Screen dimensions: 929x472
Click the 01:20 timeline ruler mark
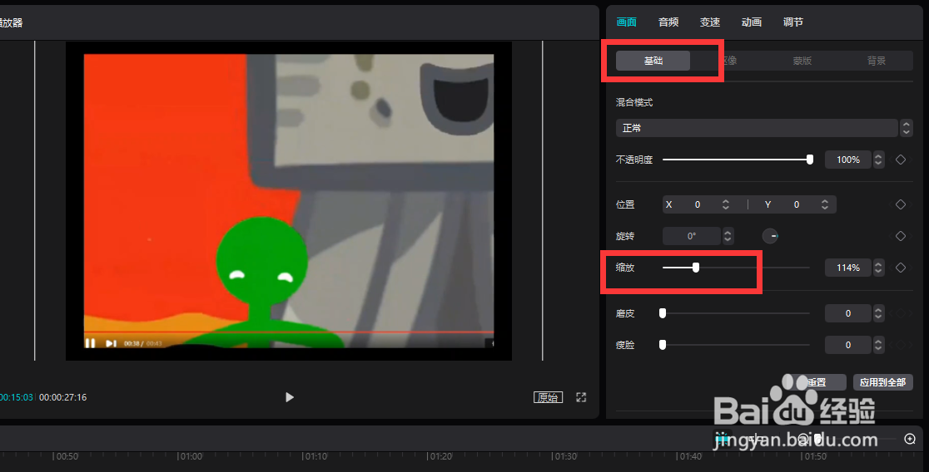441,456
